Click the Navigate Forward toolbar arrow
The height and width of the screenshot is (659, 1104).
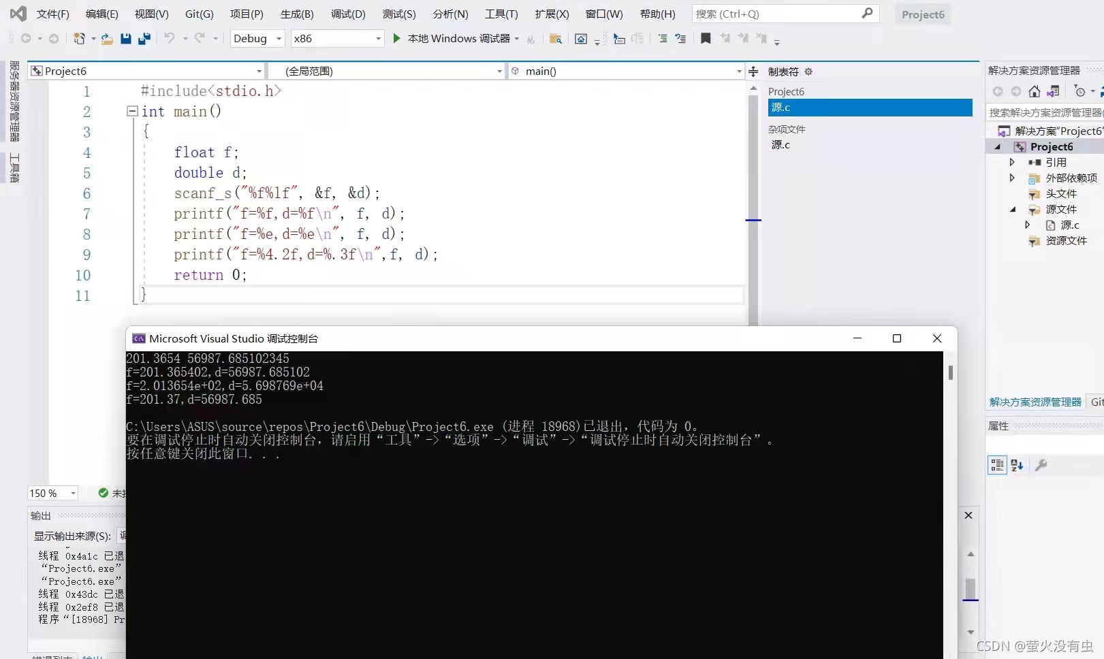[x=54, y=39]
